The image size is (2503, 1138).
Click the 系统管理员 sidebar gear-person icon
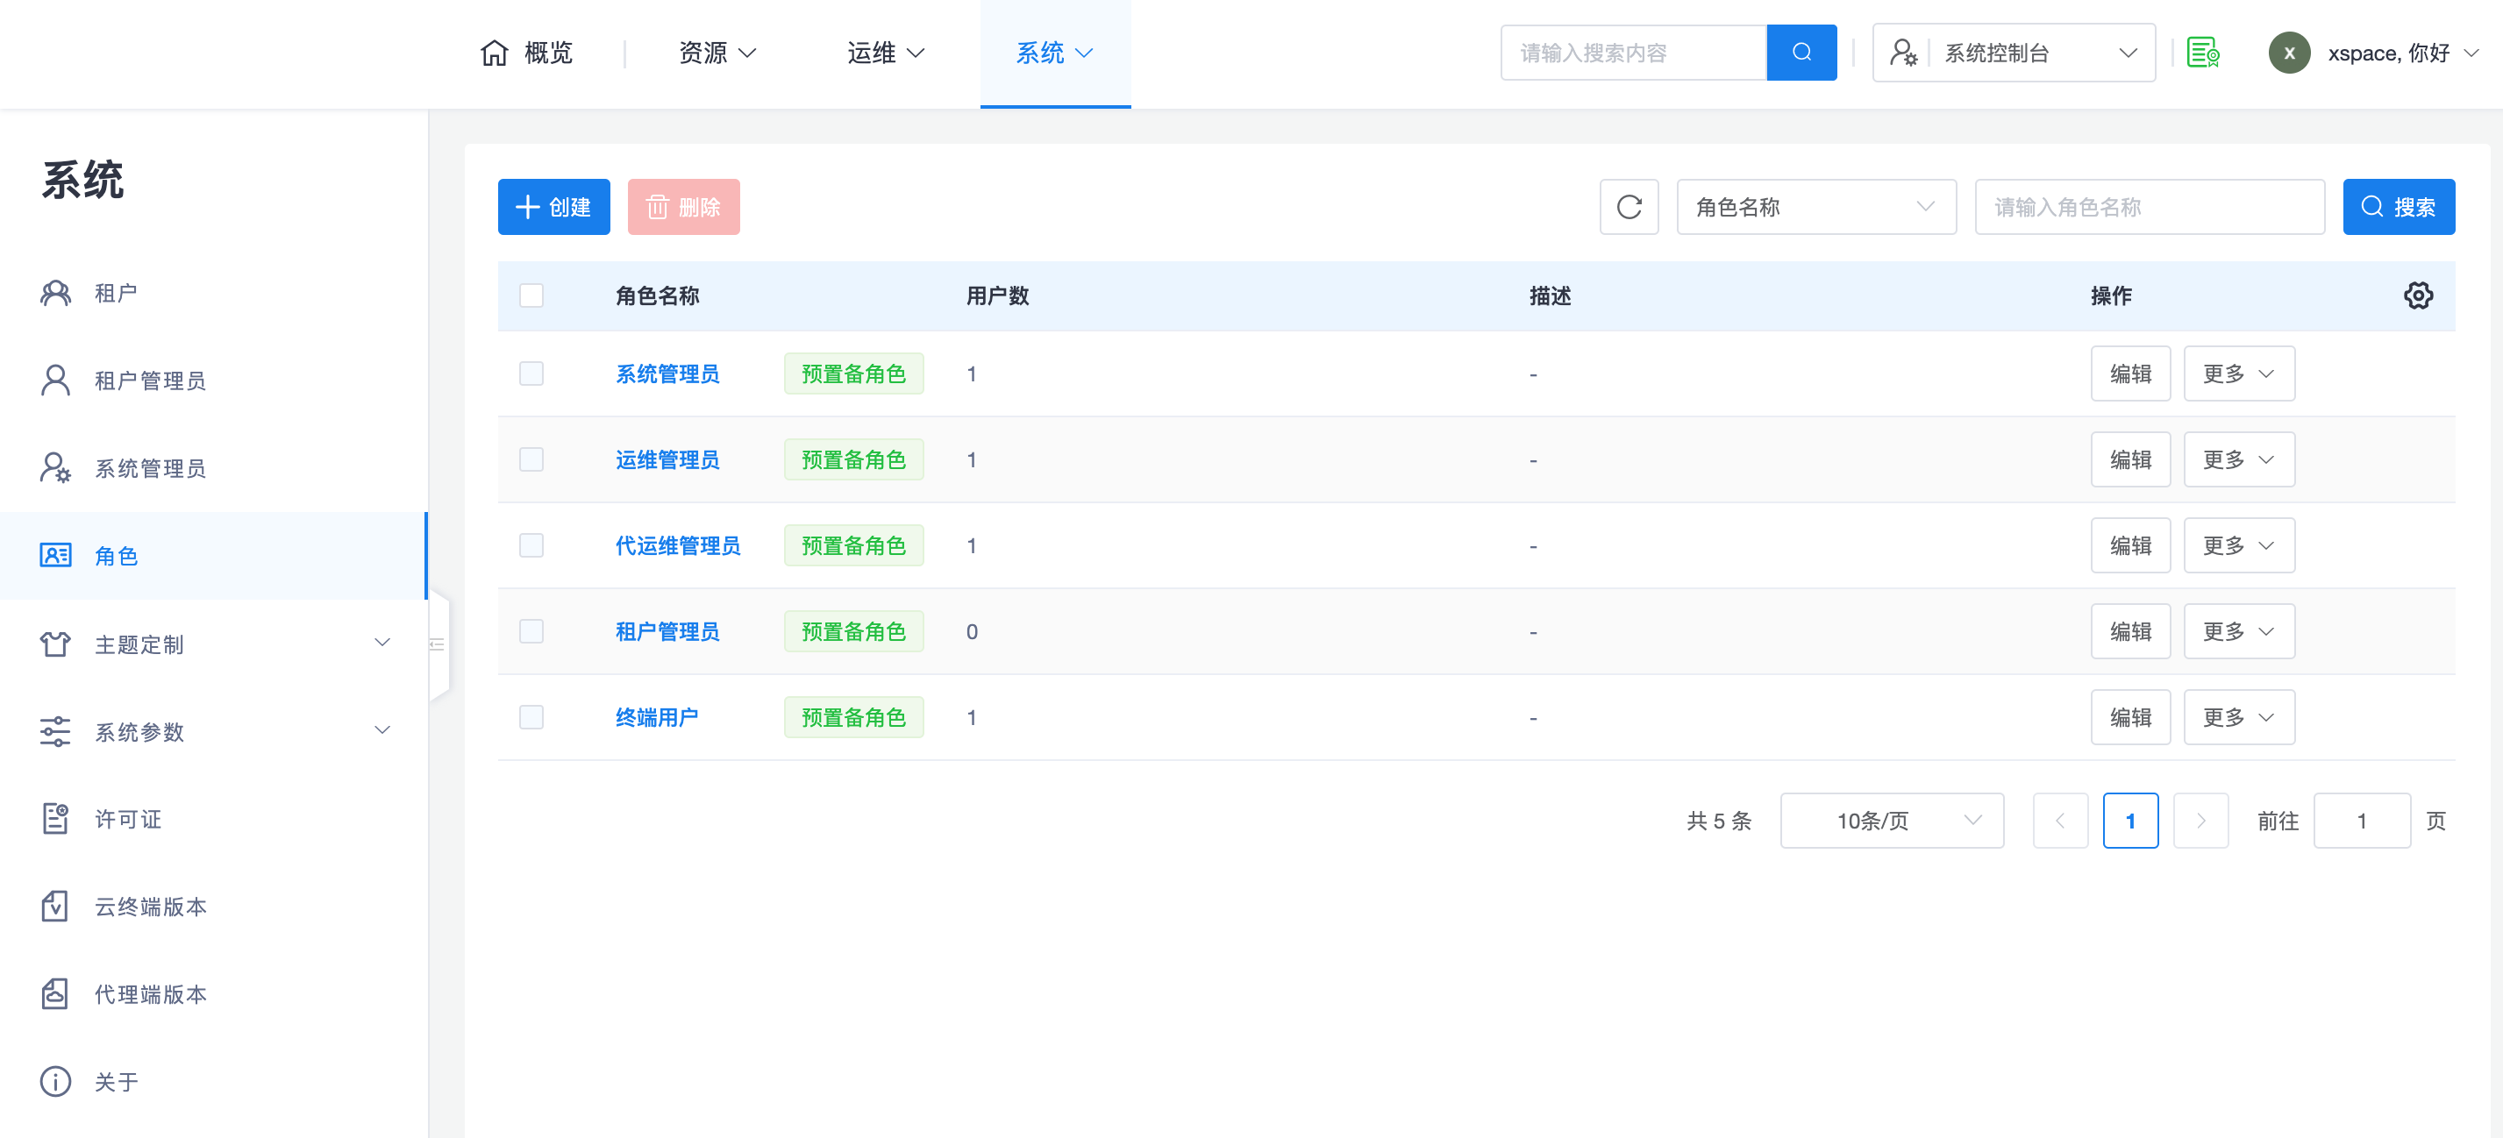55,468
